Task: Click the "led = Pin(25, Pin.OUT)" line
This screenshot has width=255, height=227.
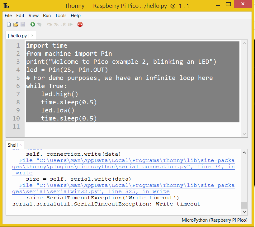Action: 67,70
